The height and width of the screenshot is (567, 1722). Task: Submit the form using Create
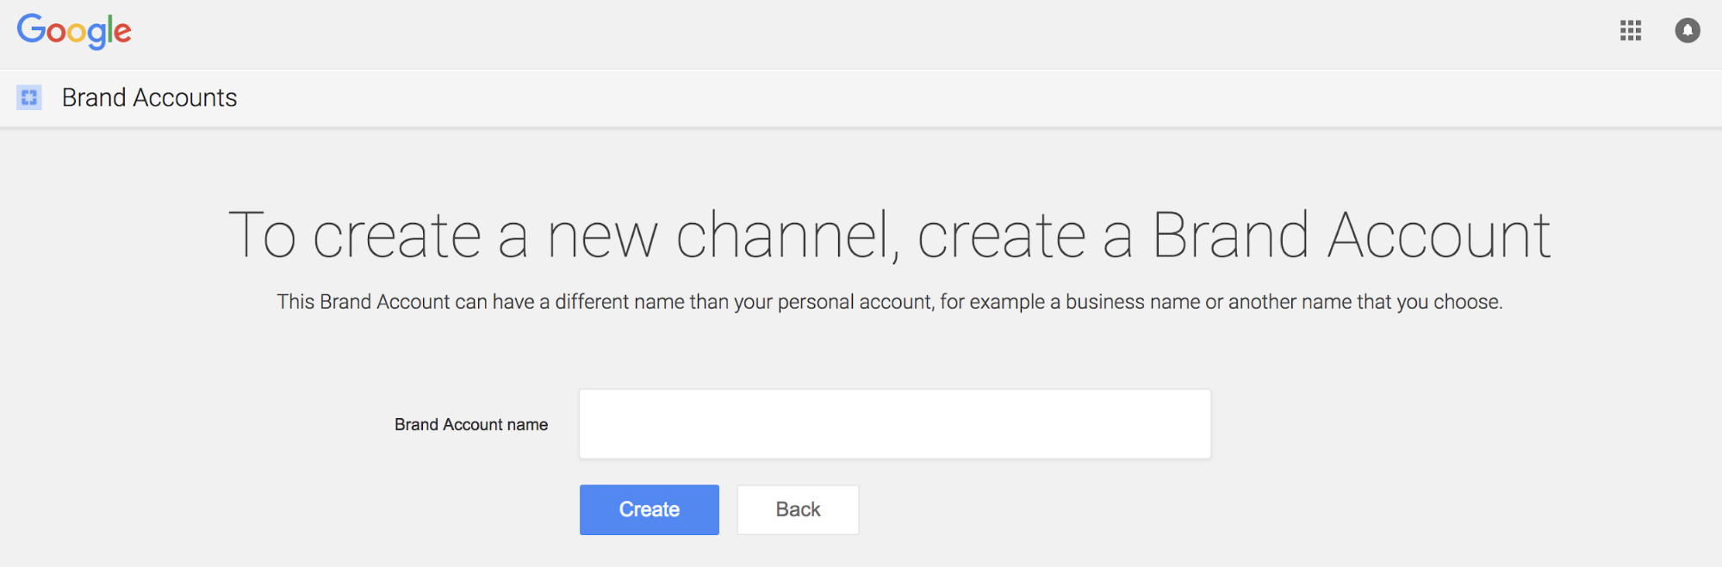(649, 509)
